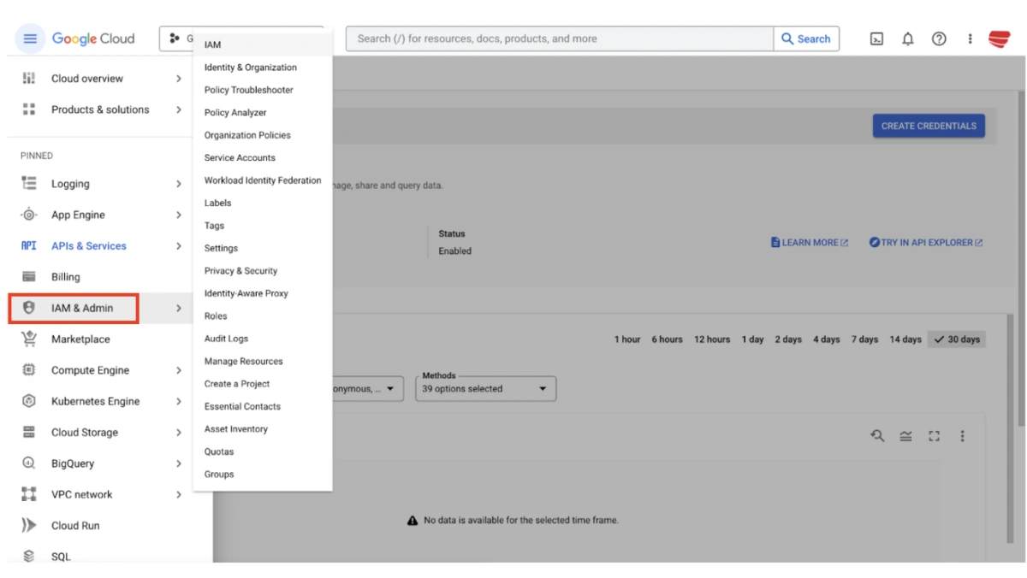
Task: Open the main navigation hamburger menu
Action: coord(29,38)
